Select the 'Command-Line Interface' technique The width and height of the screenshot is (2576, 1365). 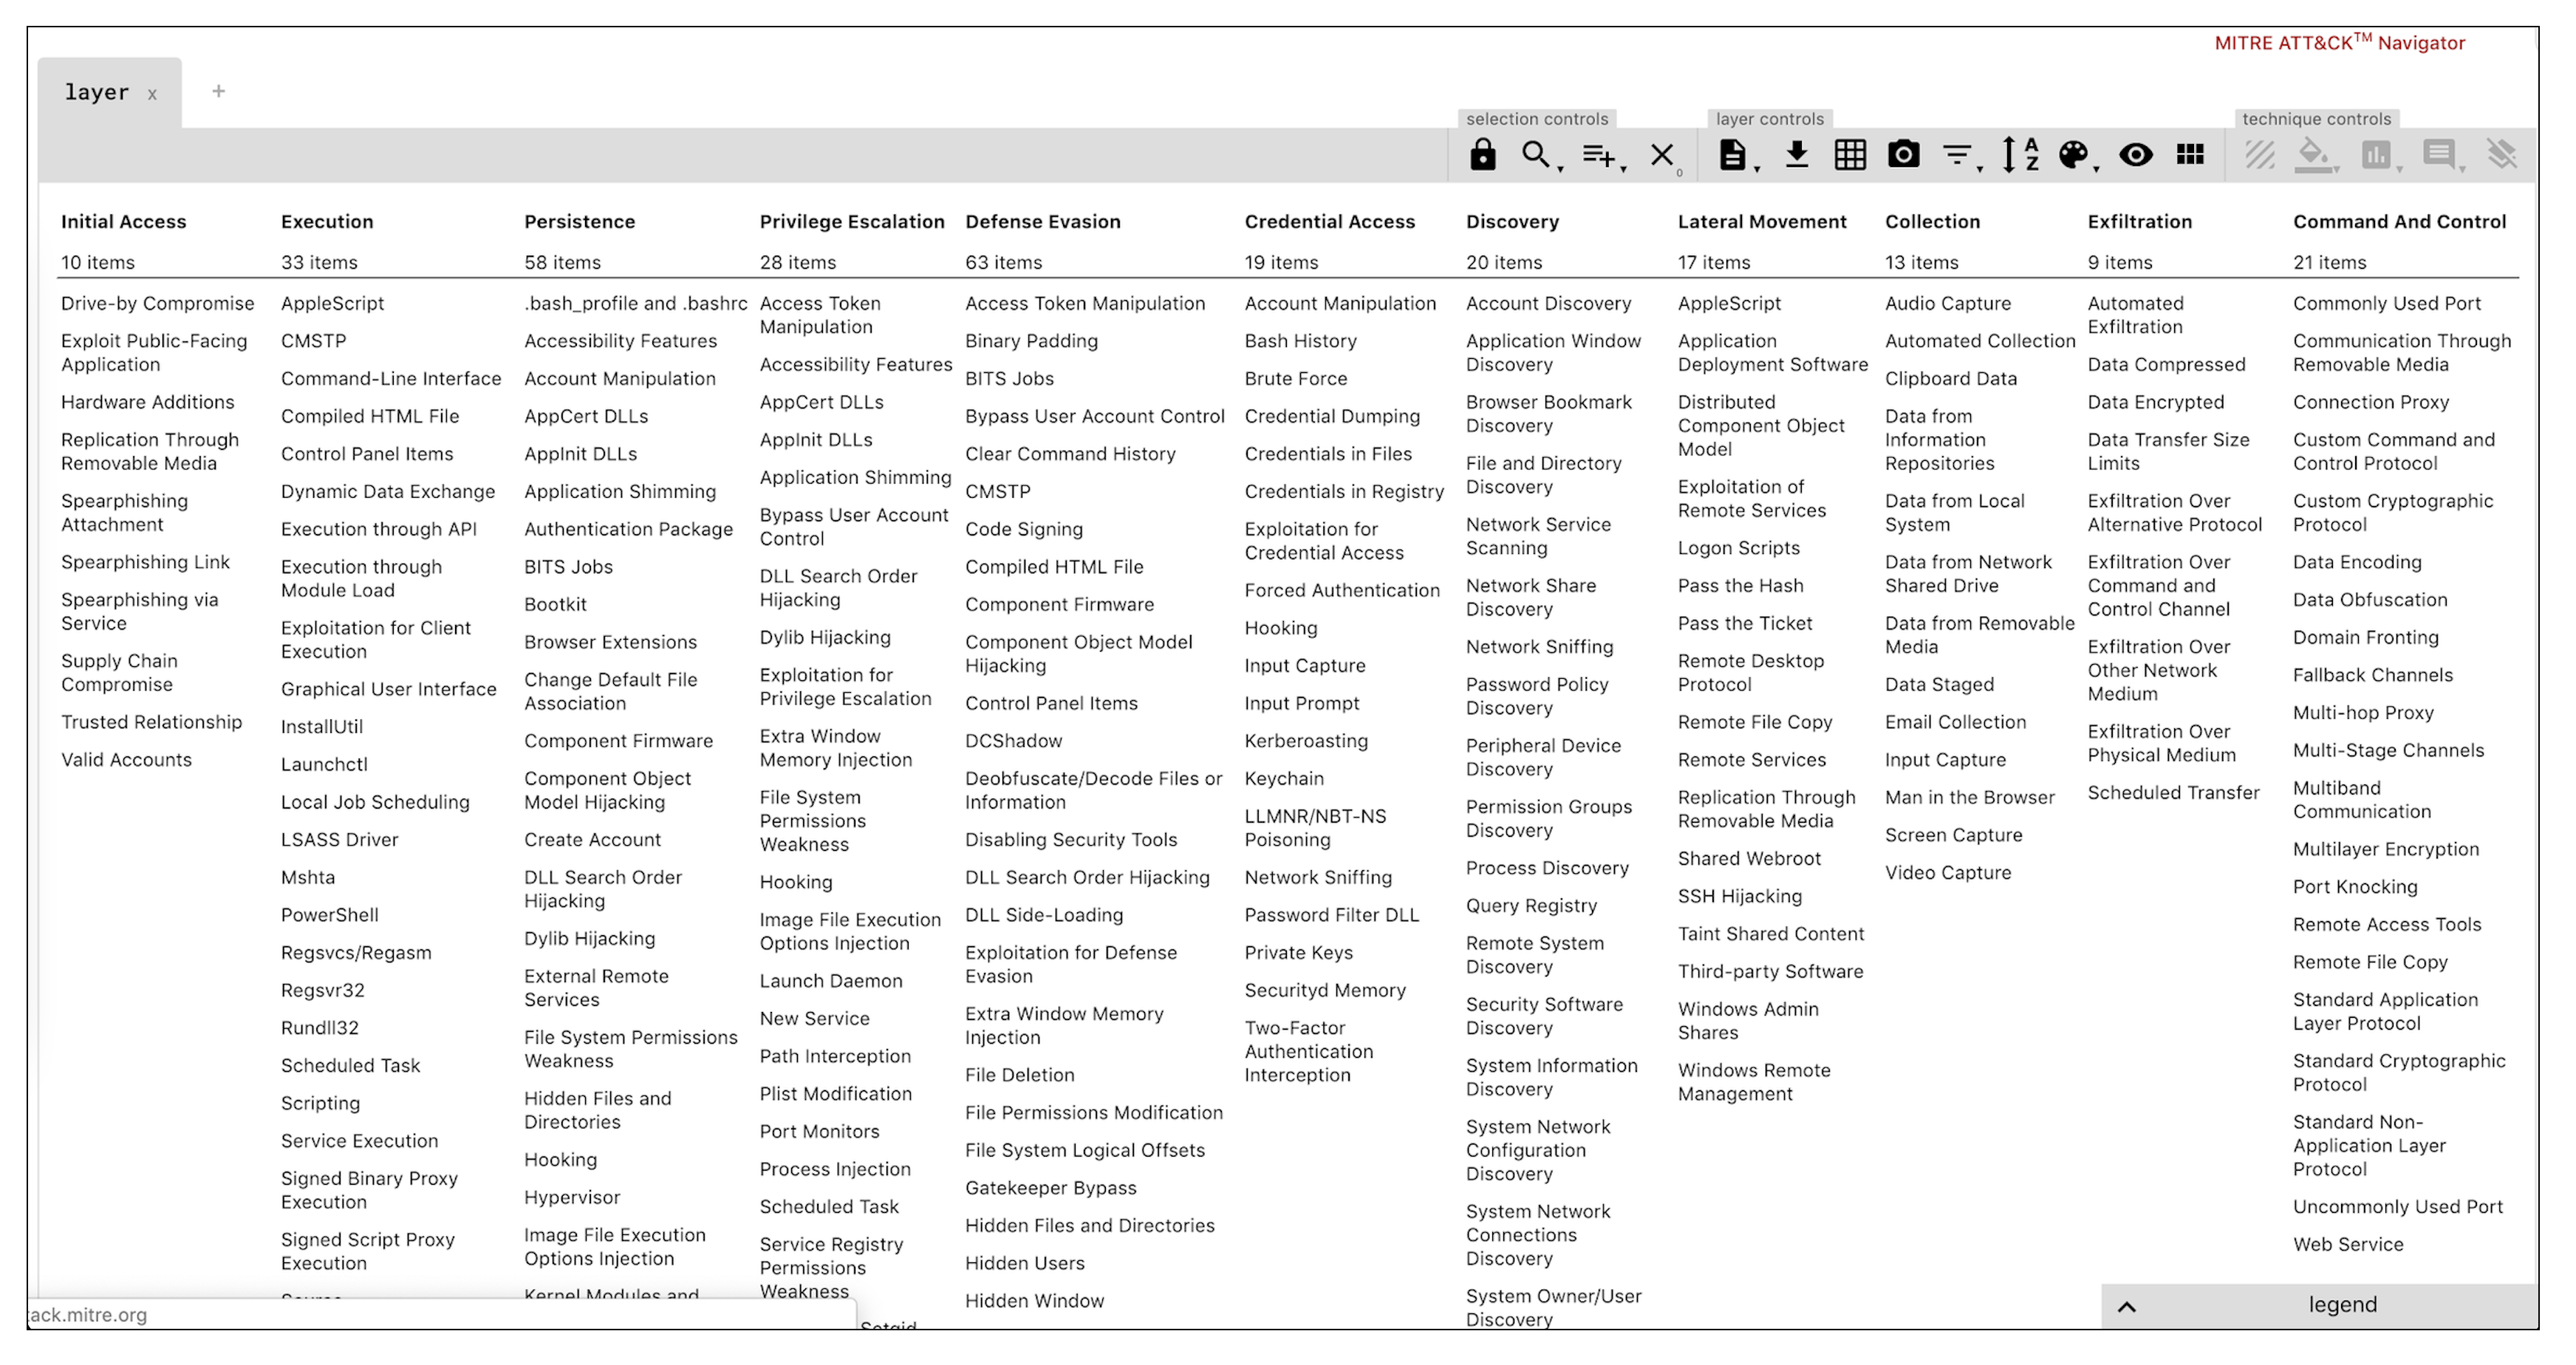(x=390, y=378)
